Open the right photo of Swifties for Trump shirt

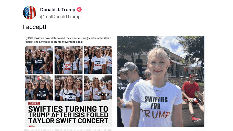161,82
